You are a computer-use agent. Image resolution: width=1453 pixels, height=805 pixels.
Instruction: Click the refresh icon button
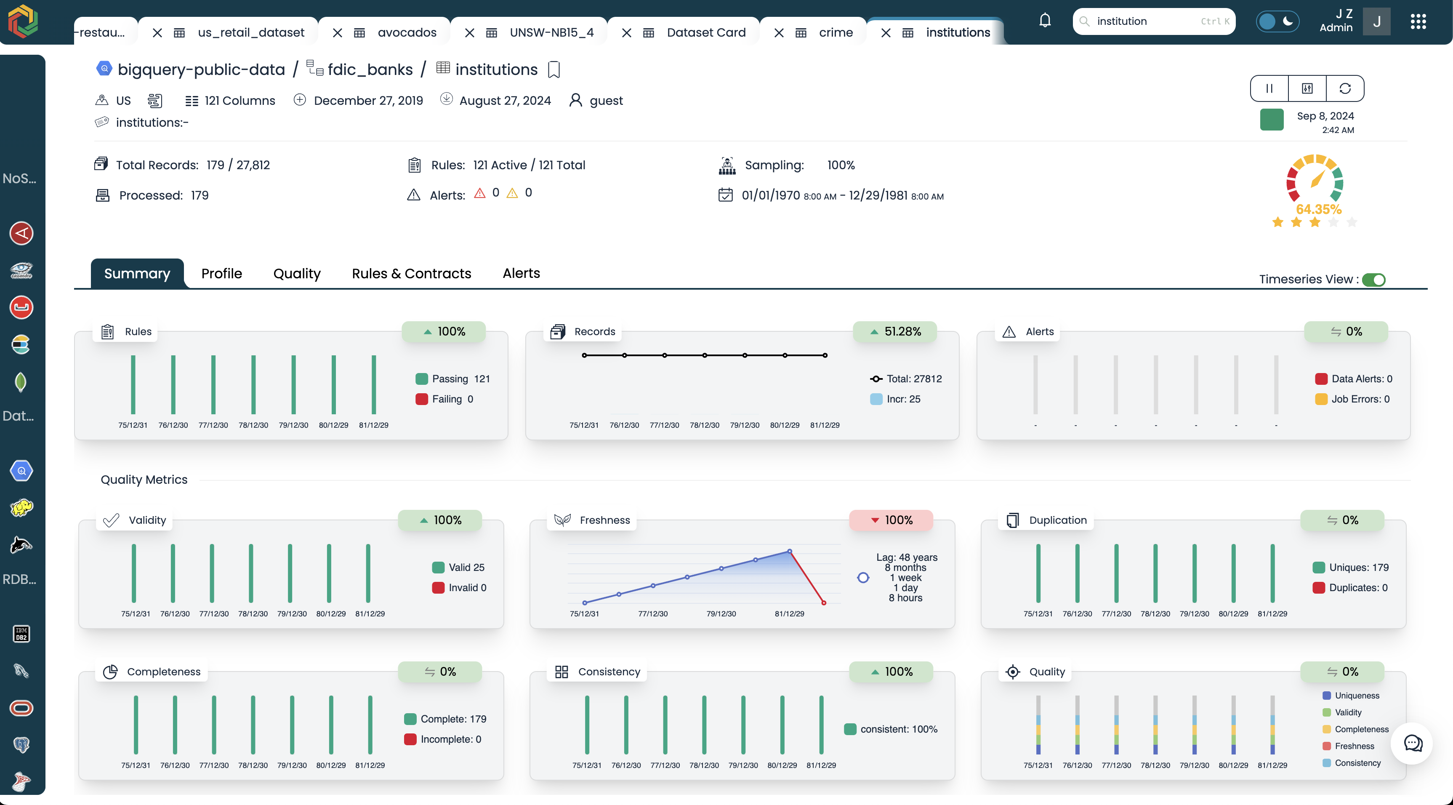point(1345,88)
